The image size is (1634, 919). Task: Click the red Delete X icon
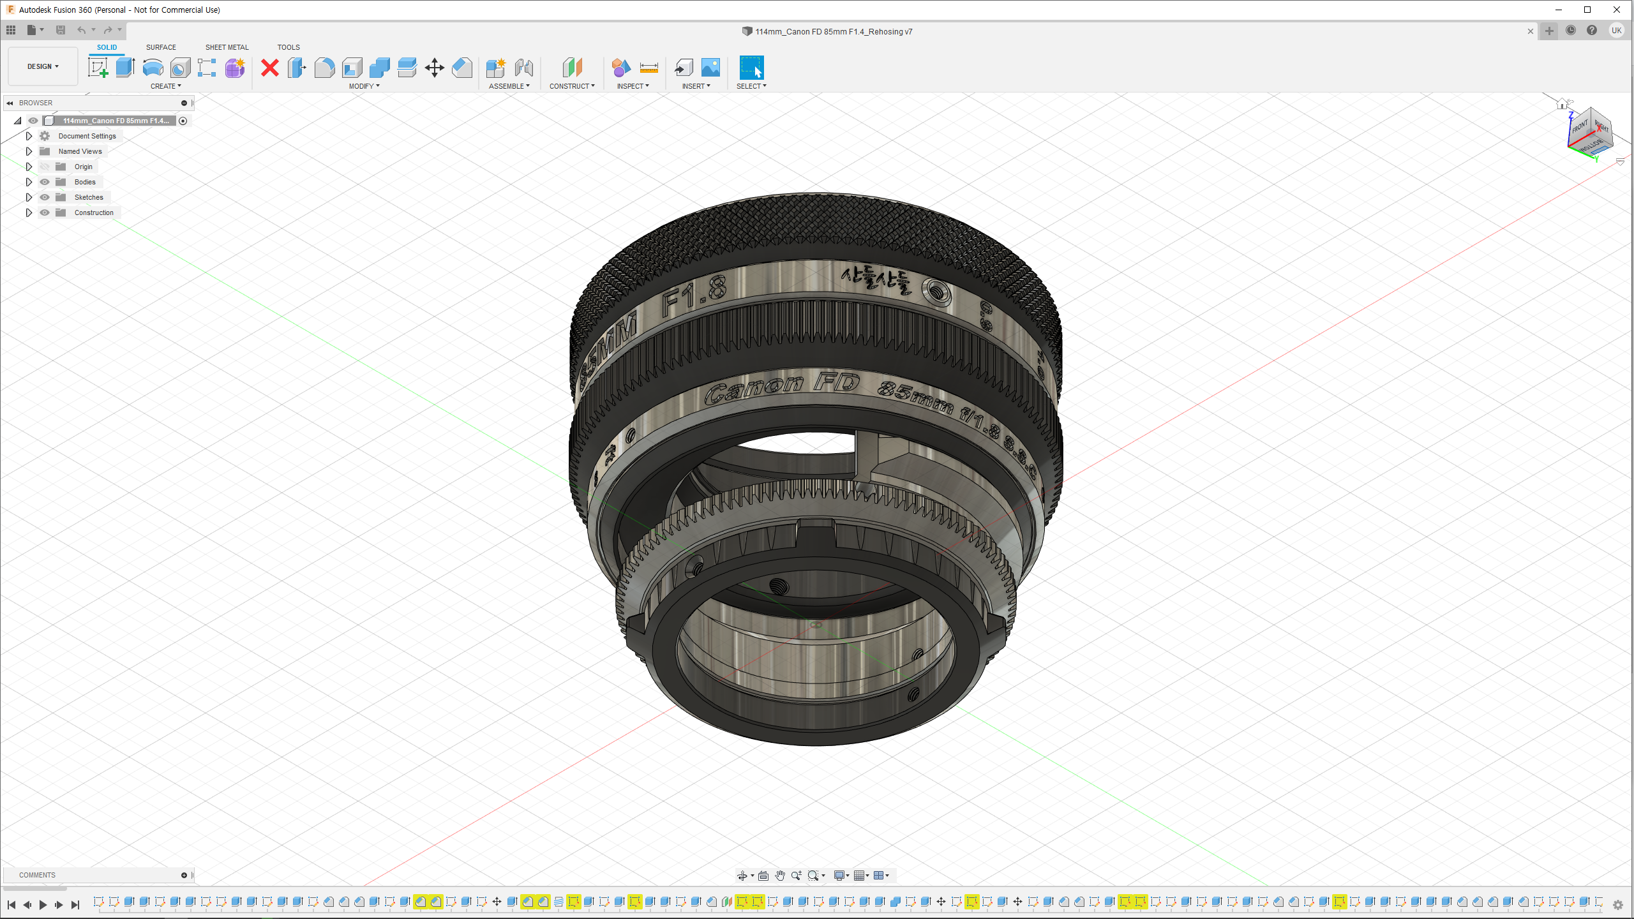(x=270, y=67)
